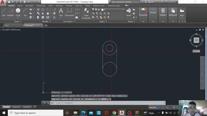
Task: Select the Polyline tool
Action: (x=10, y=12)
